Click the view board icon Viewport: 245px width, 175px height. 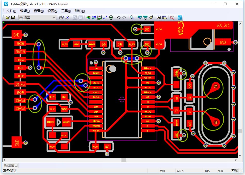coord(140,18)
